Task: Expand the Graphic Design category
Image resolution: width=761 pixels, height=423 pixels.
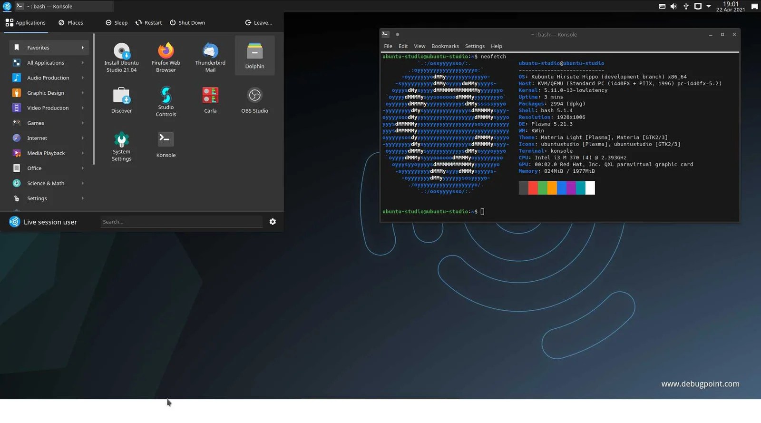Action: click(x=49, y=93)
